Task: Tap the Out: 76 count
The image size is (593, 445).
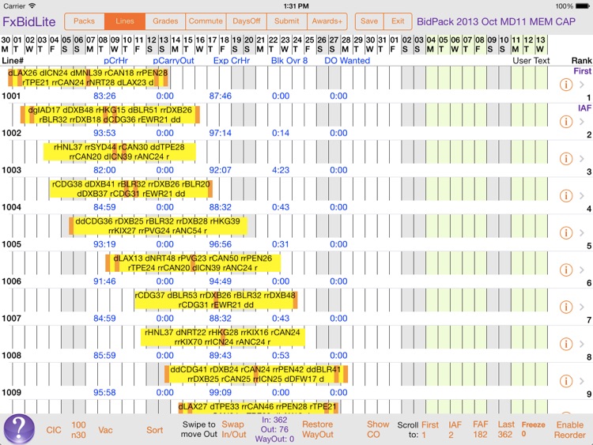Action: [x=274, y=429]
